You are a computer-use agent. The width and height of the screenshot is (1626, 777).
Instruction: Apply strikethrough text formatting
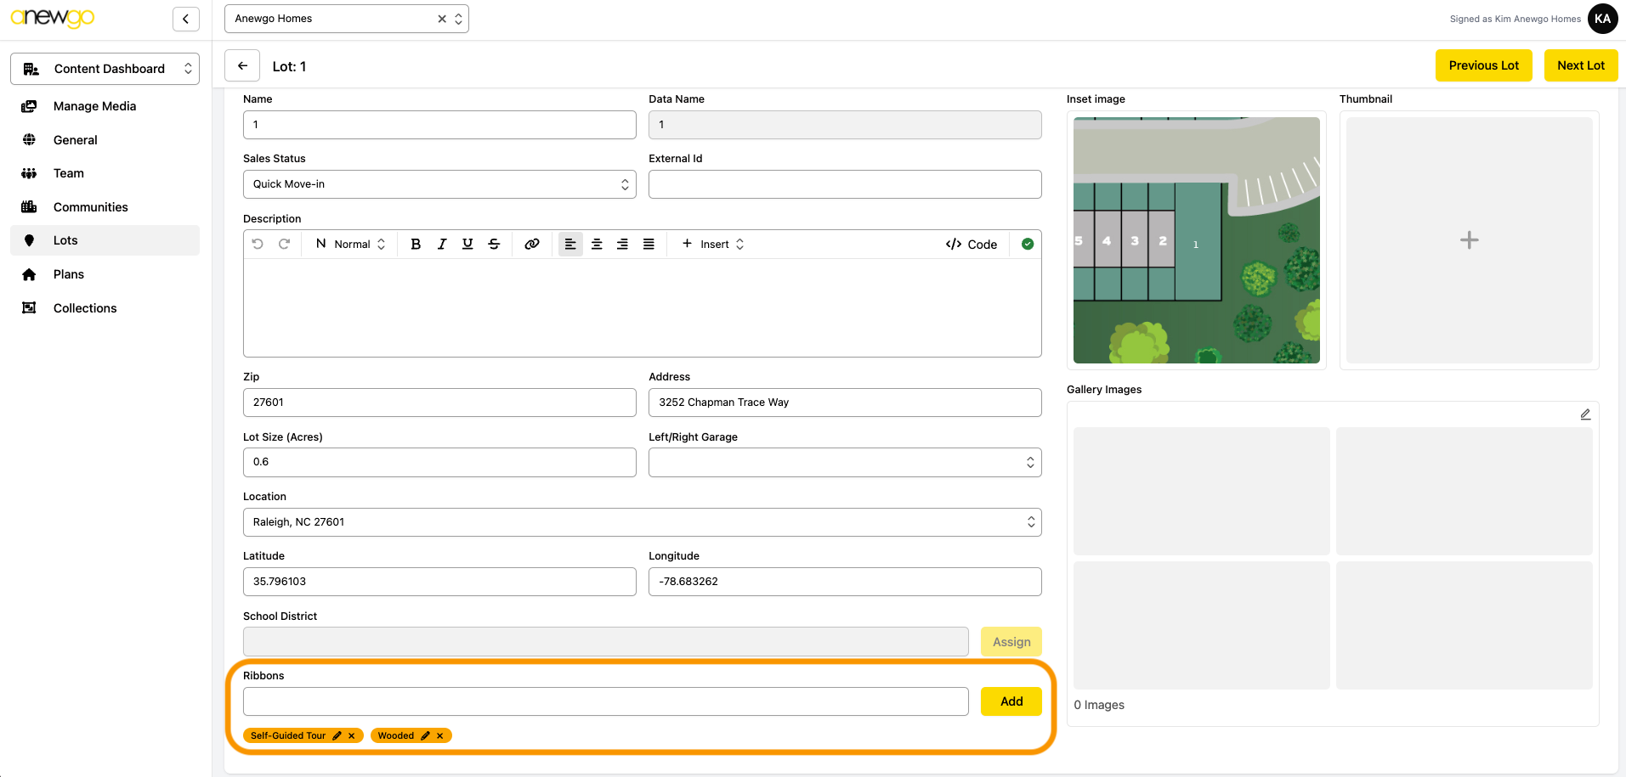(494, 245)
